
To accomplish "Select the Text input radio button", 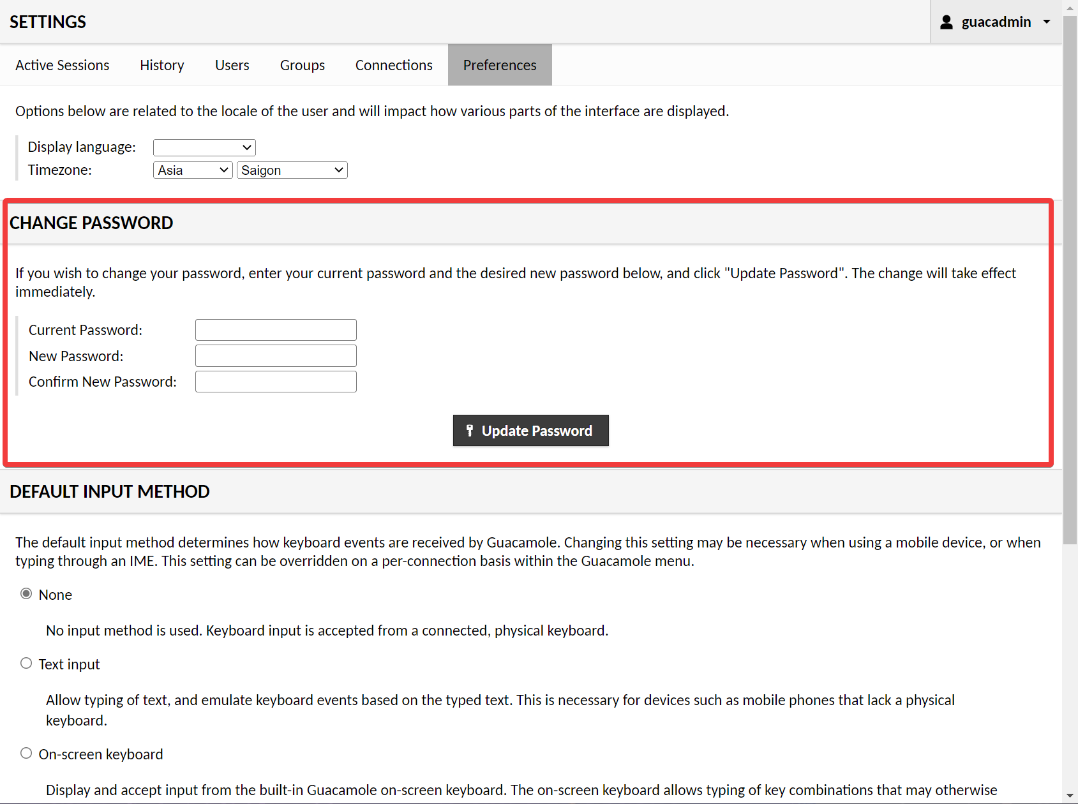I will (x=26, y=664).
